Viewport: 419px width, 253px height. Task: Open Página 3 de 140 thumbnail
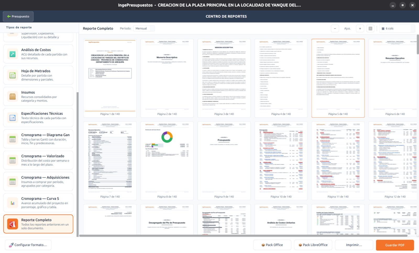[224, 78]
